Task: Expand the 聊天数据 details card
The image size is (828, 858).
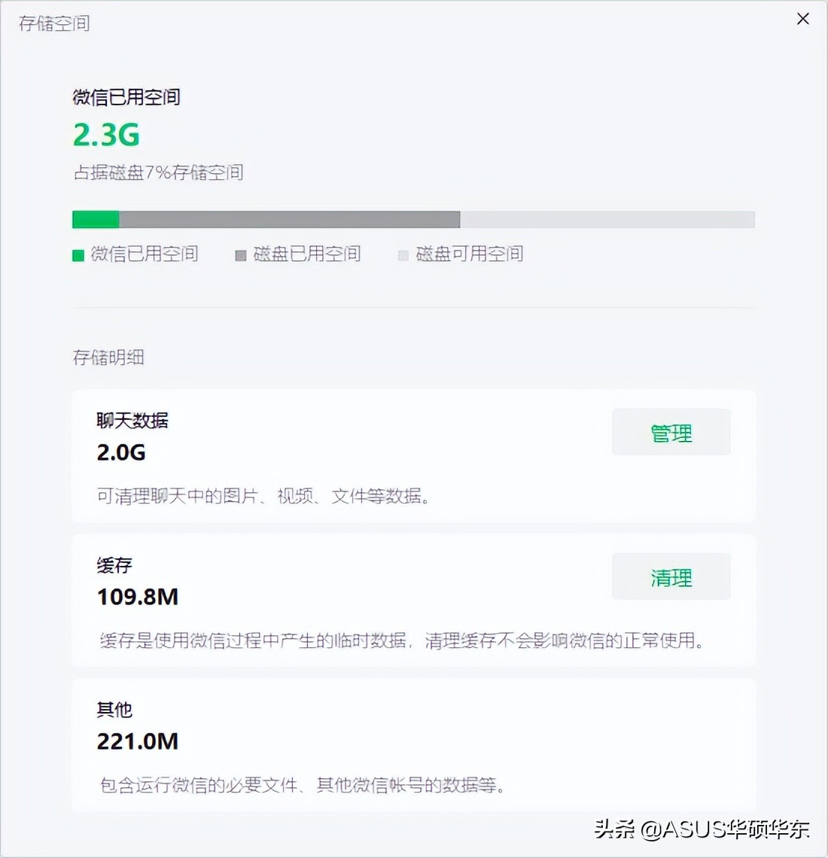Action: [x=414, y=455]
